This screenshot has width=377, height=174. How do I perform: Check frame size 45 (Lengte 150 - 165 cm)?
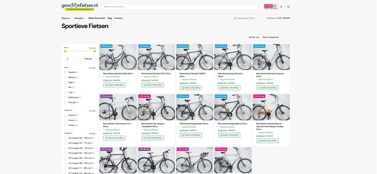66,138
